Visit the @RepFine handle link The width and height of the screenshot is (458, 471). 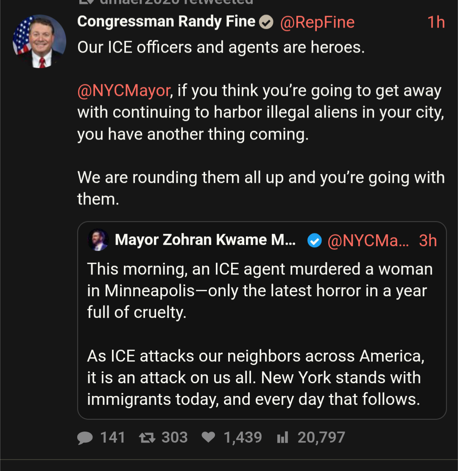[x=317, y=22]
